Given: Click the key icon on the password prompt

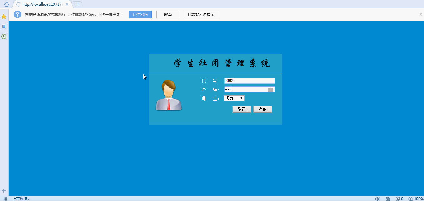Looking at the screenshot, I should pyautogui.click(x=17, y=14).
